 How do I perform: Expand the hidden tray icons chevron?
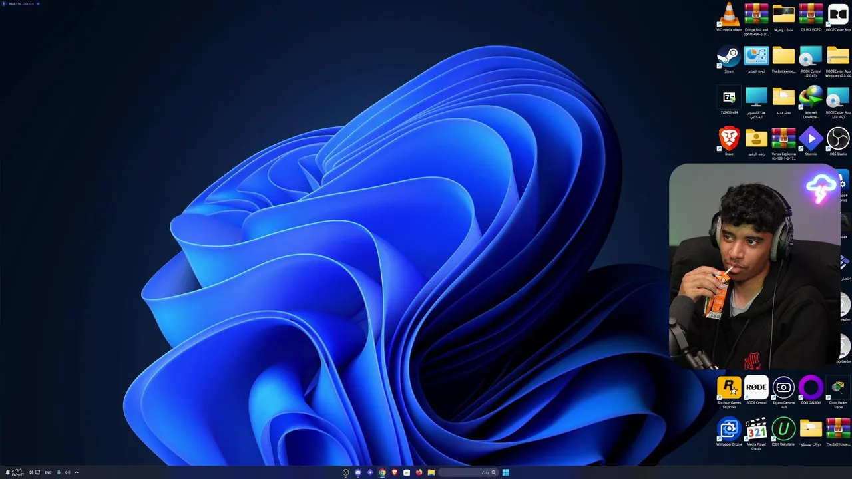[77, 472]
